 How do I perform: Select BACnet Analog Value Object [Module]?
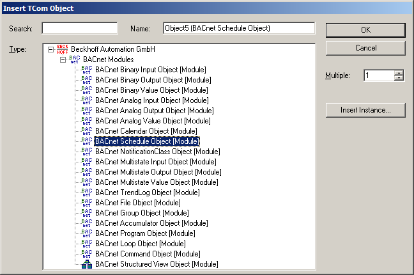click(153, 121)
